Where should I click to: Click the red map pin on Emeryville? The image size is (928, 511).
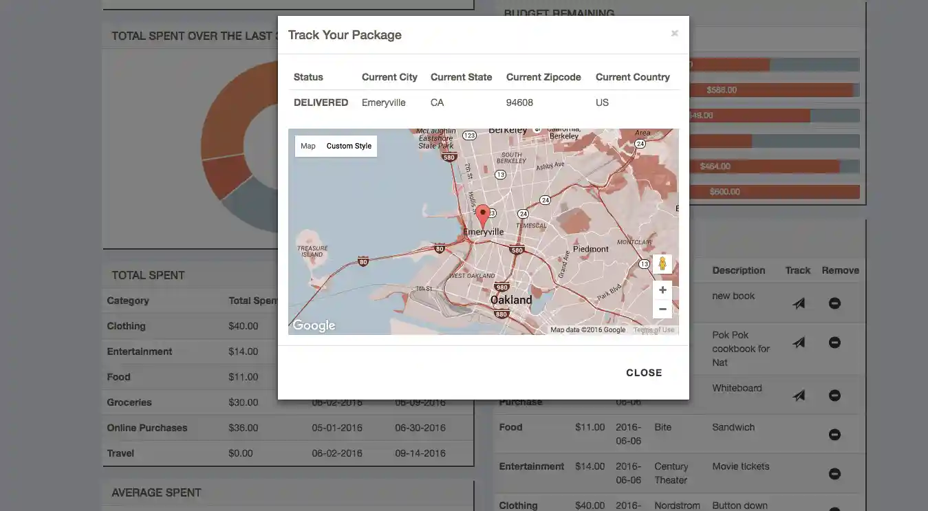[483, 215]
